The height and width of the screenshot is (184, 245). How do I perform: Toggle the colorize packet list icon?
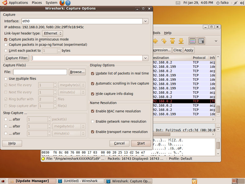coord(193,41)
